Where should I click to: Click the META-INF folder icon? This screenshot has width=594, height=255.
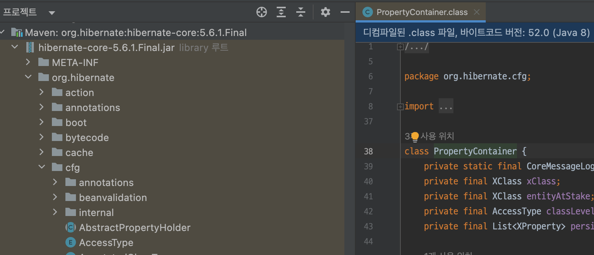pyautogui.click(x=44, y=62)
